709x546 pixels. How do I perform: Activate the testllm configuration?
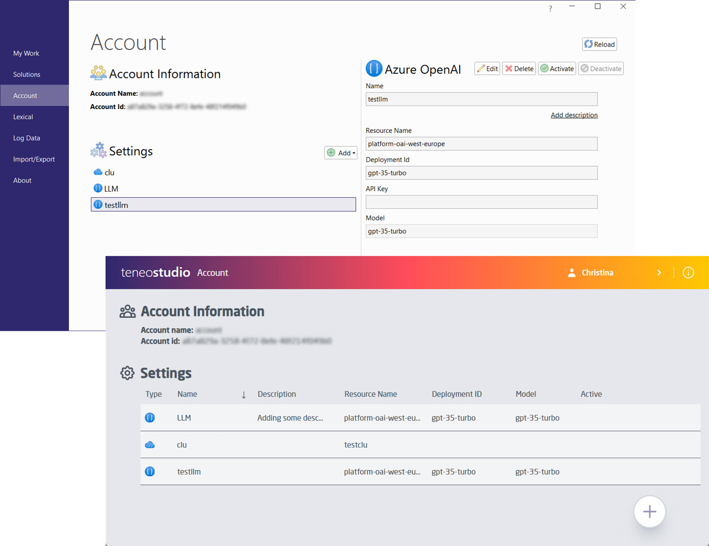click(x=557, y=68)
